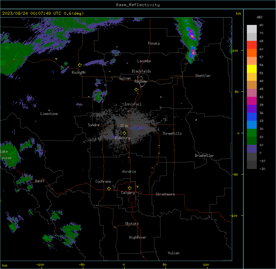Click the Sylvan label
Image resolution: width=276 pixels, height=269 pixels.
pos(125,78)
